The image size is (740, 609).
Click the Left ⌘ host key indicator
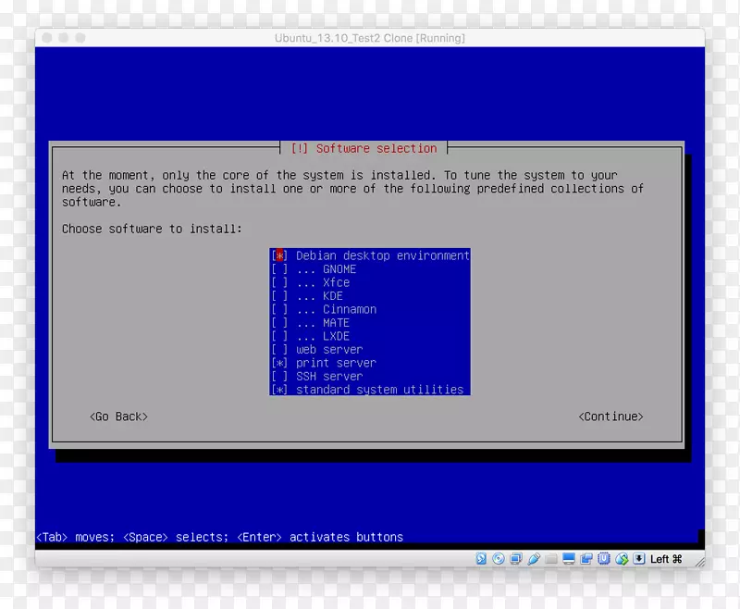click(x=665, y=559)
